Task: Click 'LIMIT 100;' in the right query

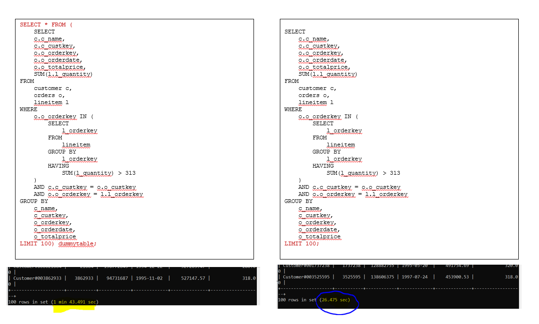Action: tap(301, 243)
